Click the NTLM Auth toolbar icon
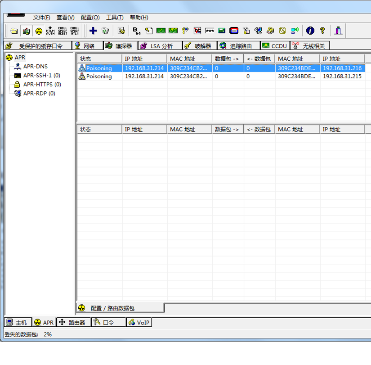Screen dimensions: 371x365 (50, 31)
